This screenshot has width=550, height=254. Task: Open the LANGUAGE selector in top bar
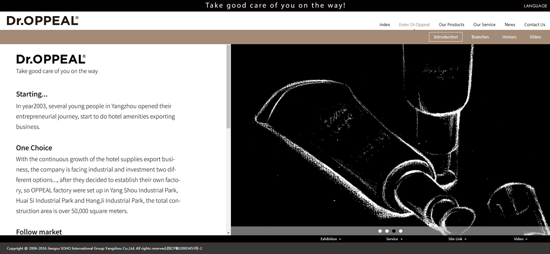click(535, 6)
